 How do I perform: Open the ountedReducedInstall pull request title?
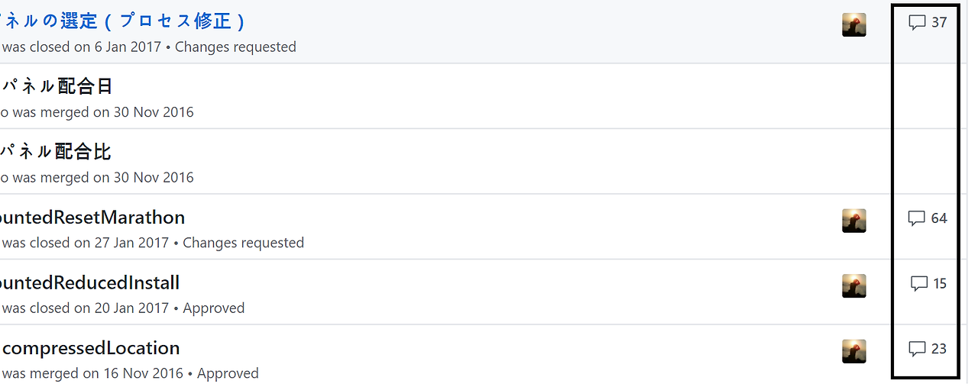point(90,283)
